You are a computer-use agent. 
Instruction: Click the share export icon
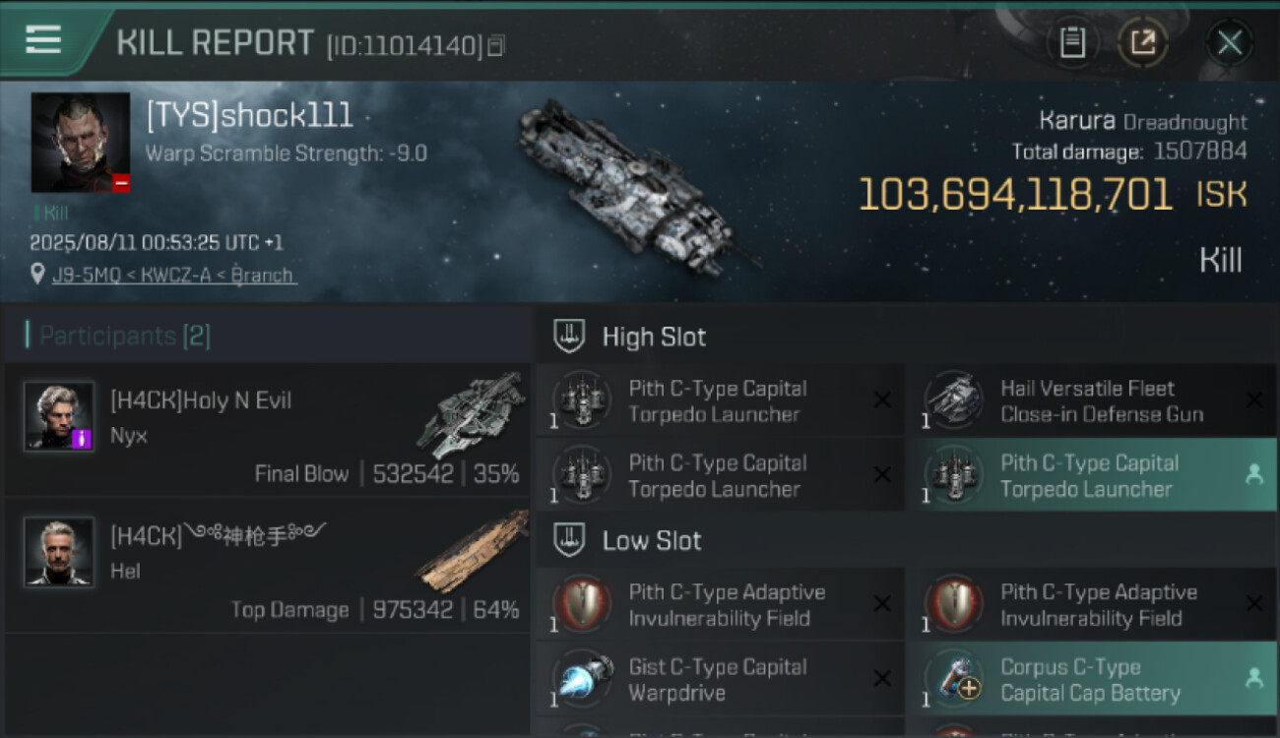point(1143,42)
